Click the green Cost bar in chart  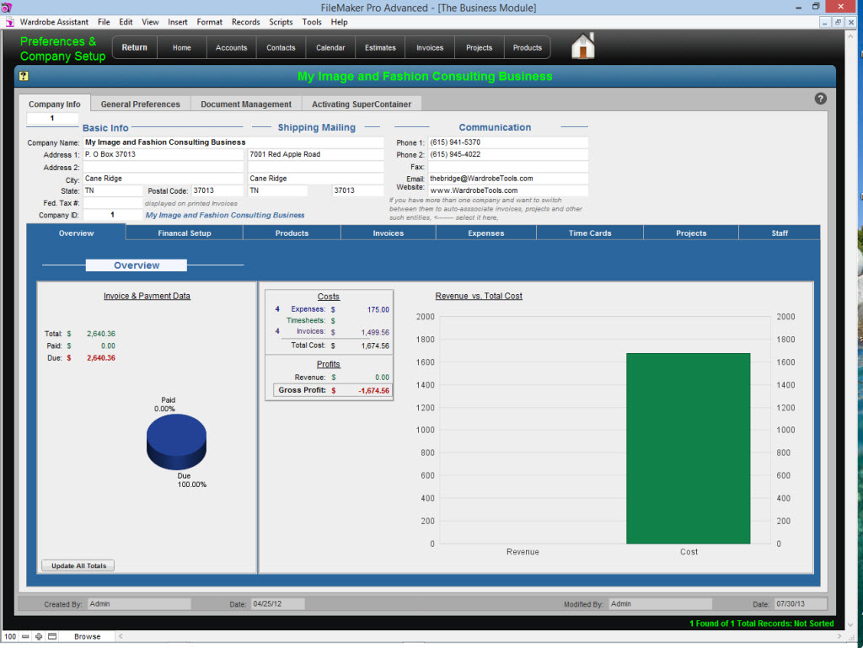pyautogui.click(x=688, y=448)
